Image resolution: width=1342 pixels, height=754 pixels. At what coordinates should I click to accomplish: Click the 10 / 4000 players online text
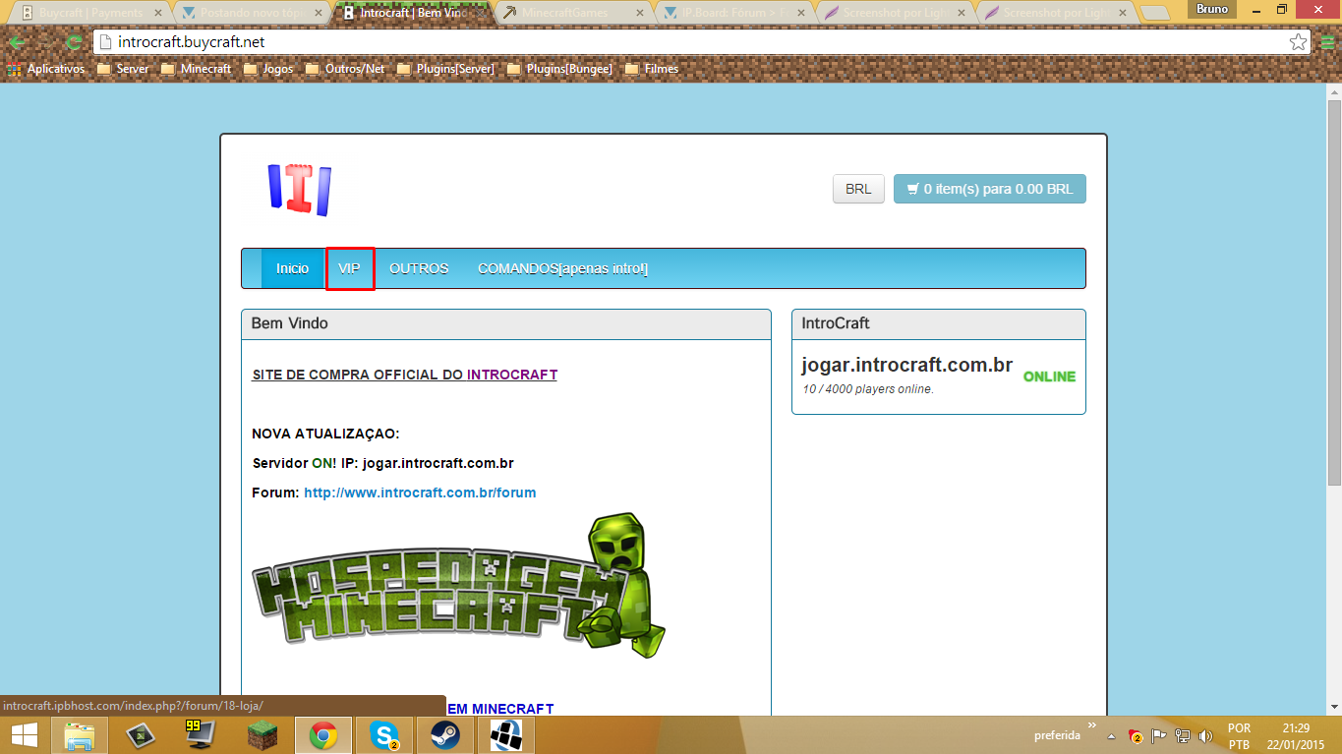(x=868, y=389)
